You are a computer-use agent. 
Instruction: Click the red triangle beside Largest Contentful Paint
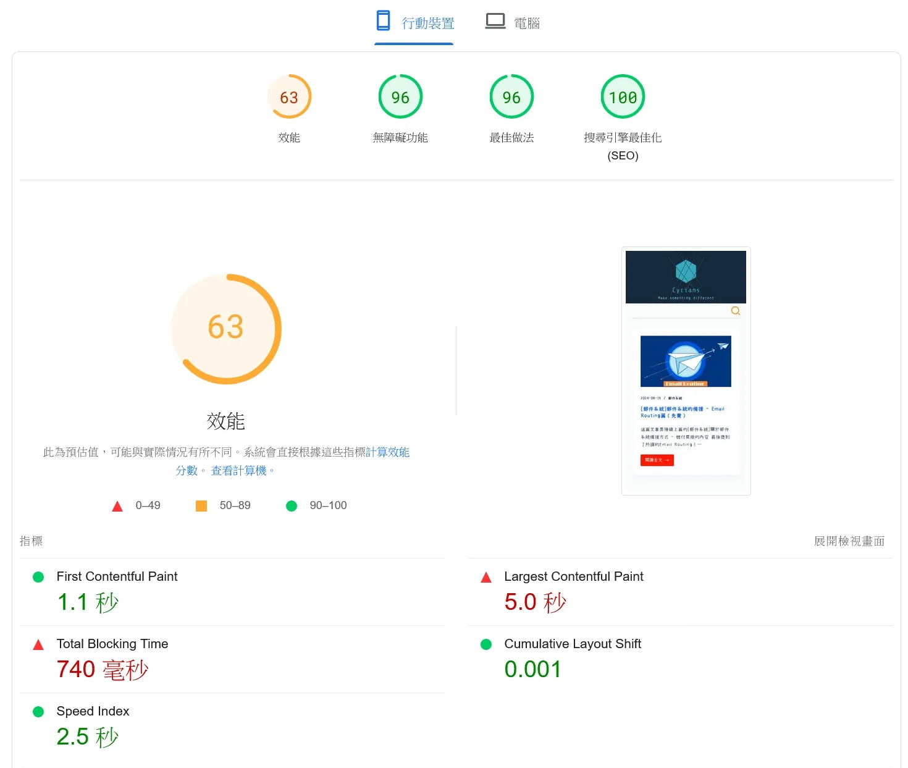(x=486, y=577)
